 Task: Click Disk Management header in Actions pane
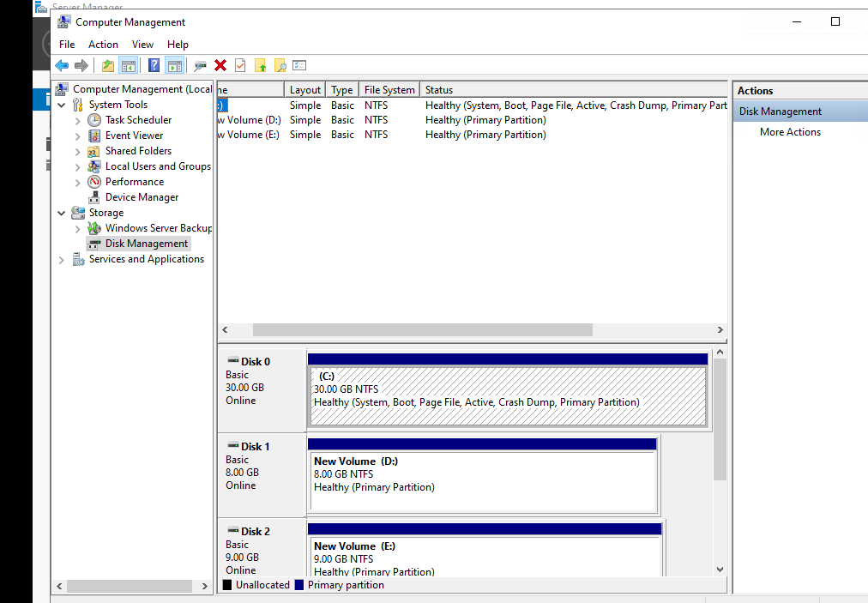tap(800, 112)
